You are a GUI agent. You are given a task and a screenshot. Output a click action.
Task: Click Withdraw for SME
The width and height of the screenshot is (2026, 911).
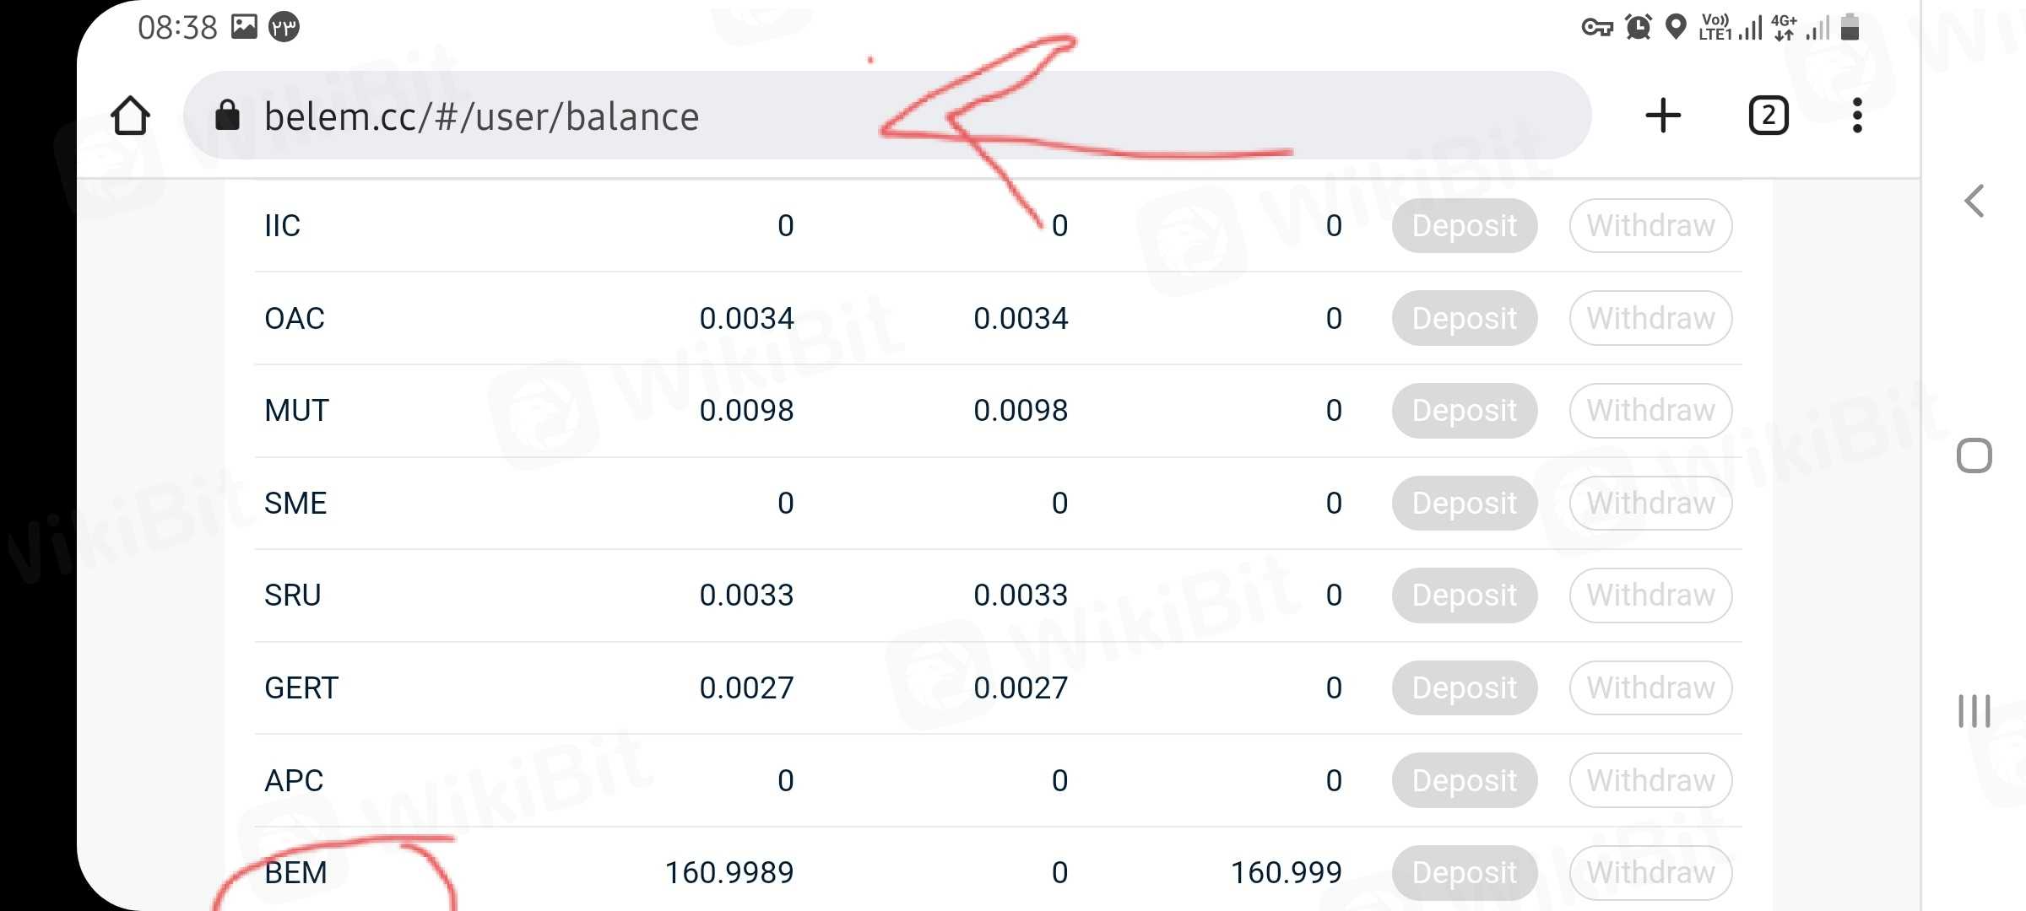1650,504
